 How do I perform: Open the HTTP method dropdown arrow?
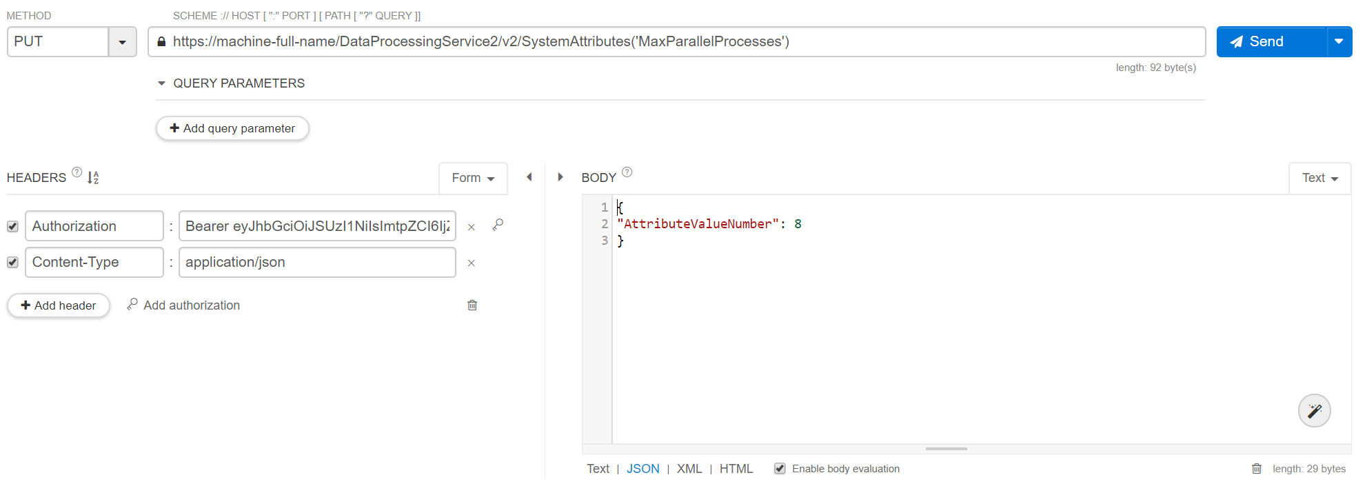123,42
